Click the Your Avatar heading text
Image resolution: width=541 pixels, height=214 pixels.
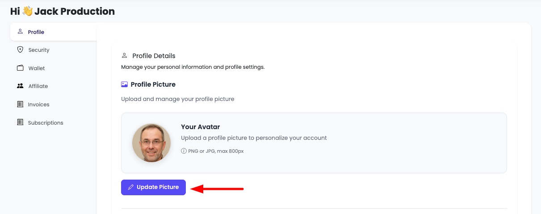click(x=200, y=127)
